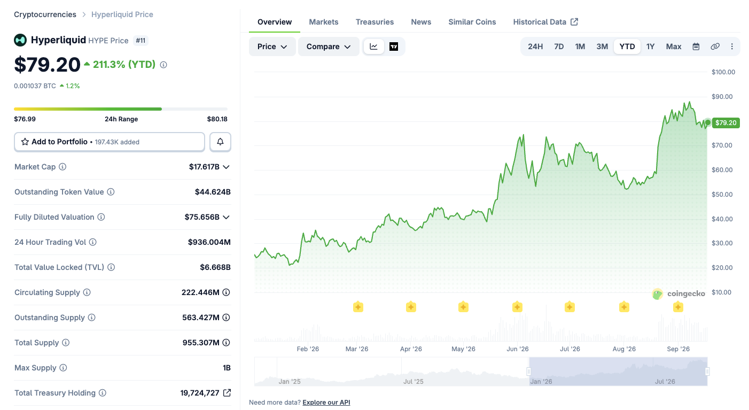Follow Explore our API link
The width and height of the screenshot is (749, 410).
[326, 402]
